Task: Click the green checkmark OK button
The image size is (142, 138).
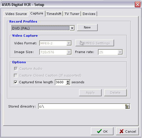Action: click(x=102, y=131)
